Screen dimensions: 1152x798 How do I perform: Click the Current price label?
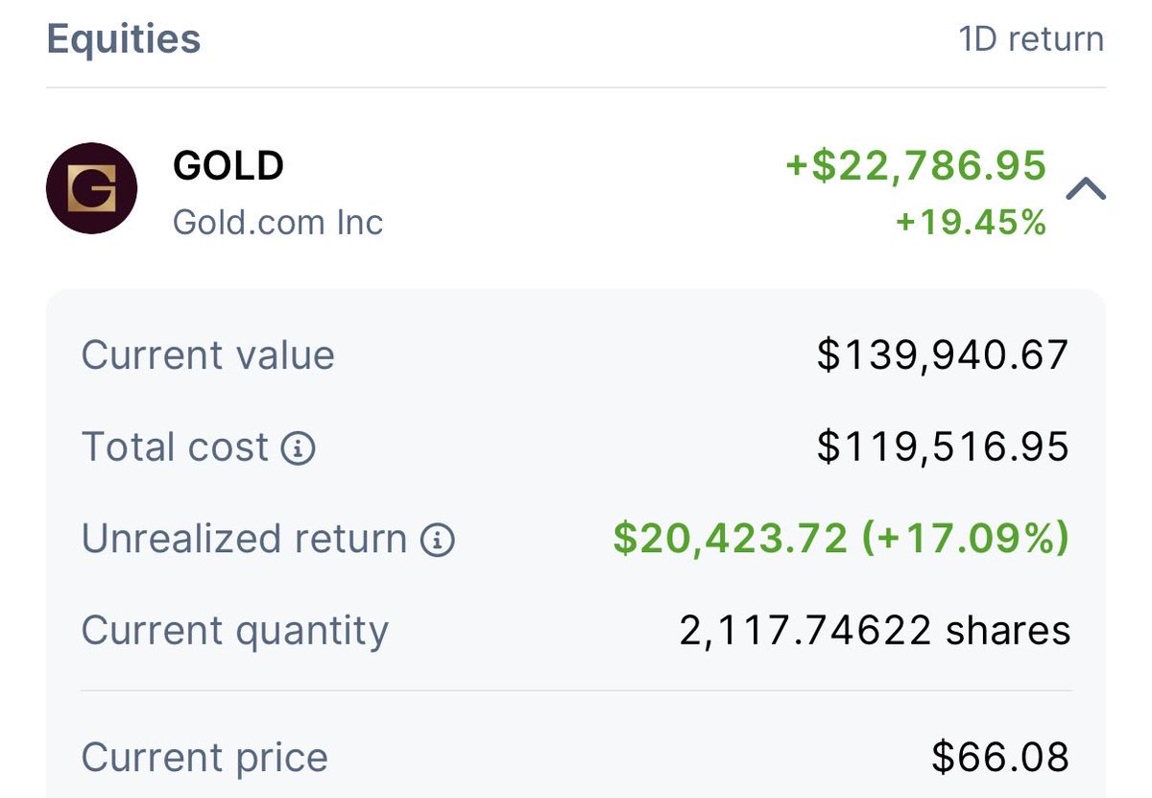[x=204, y=758]
